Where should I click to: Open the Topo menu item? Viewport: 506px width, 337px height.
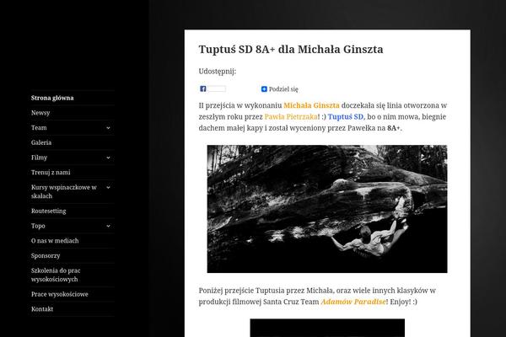click(38, 226)
